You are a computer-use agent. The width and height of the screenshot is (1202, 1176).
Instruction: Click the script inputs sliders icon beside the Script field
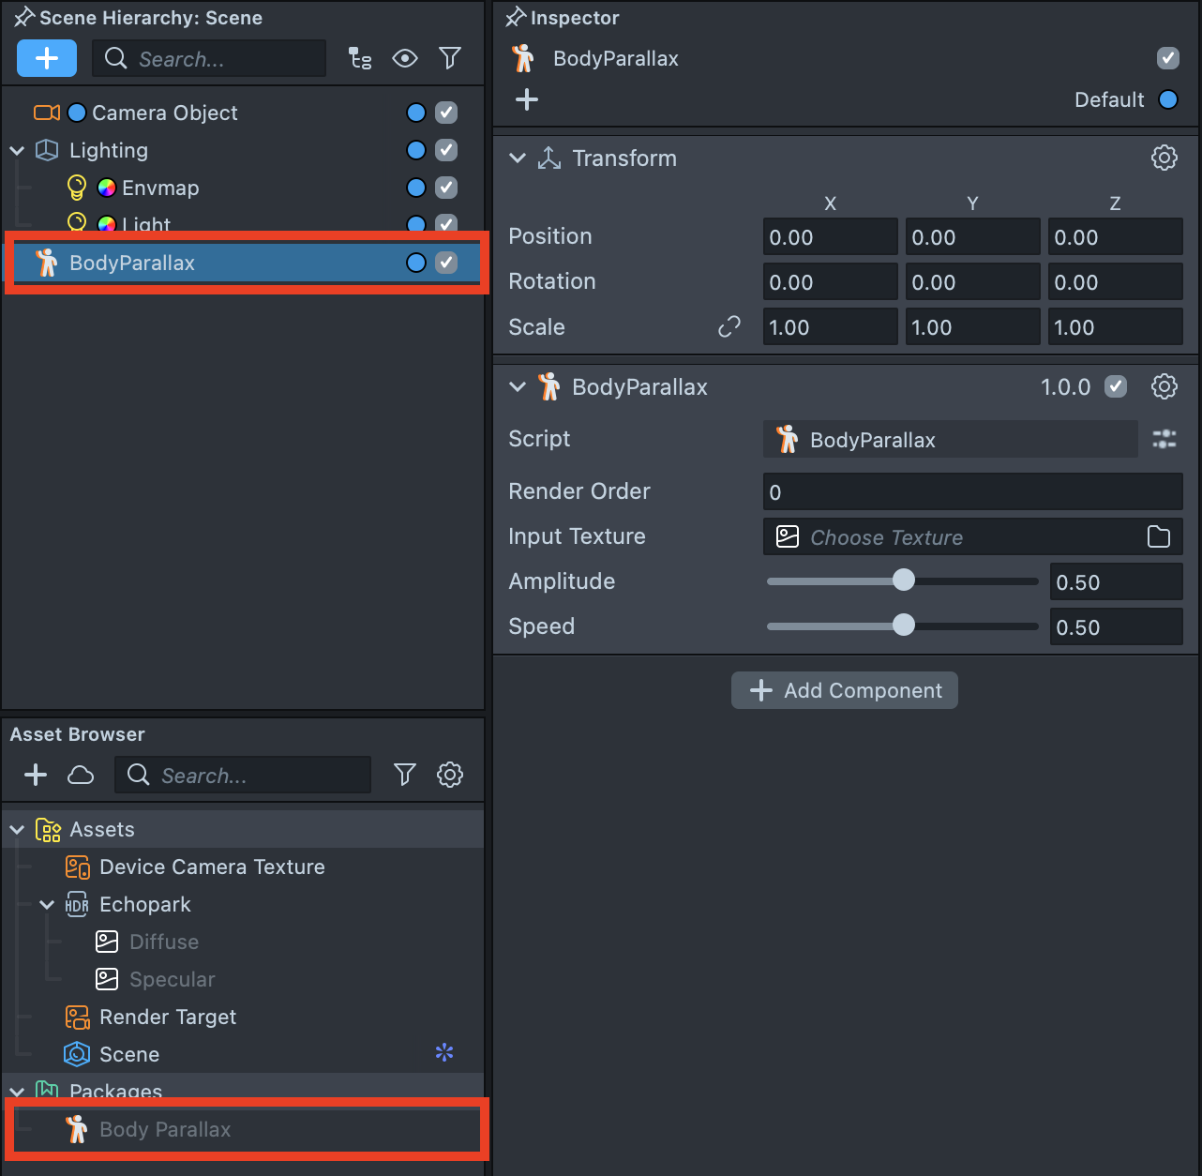coord(1164,439)
